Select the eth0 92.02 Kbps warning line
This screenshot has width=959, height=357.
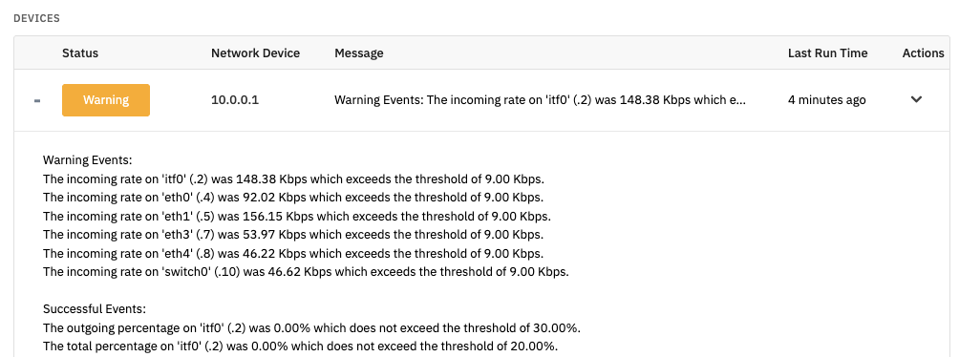293,198
